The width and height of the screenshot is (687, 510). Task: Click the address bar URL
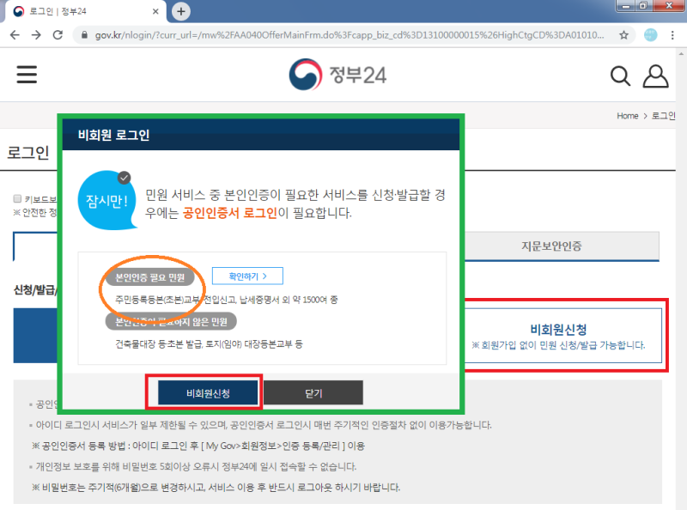click(x=350, y=35)
